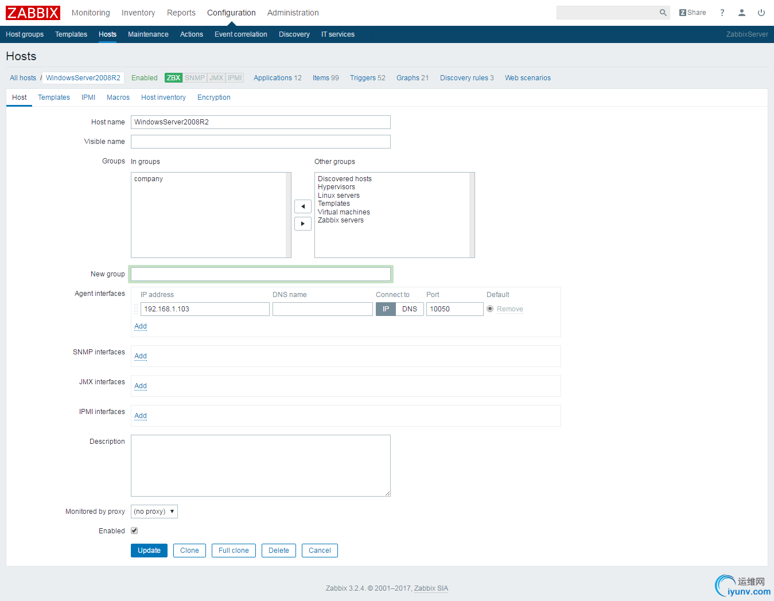Click the Visible name input field
The height and width of the screenshot is (601, 774).
260,142
